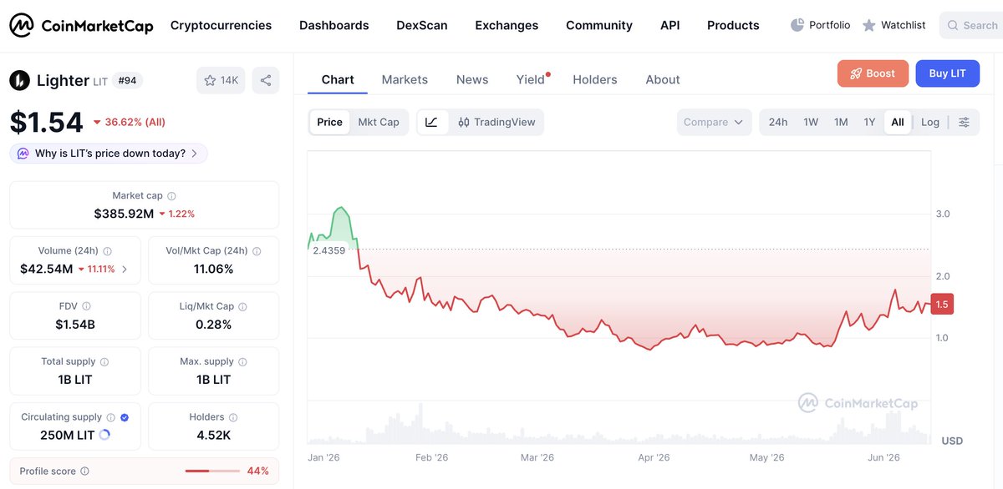The image size is (1003, 489).
Task: Switch to the Holders tab
Action: (x=595, y=80)
